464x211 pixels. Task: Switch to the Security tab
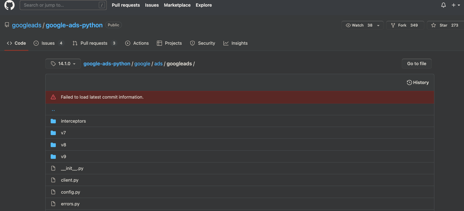pyautogui.click(x=203, y=43)
